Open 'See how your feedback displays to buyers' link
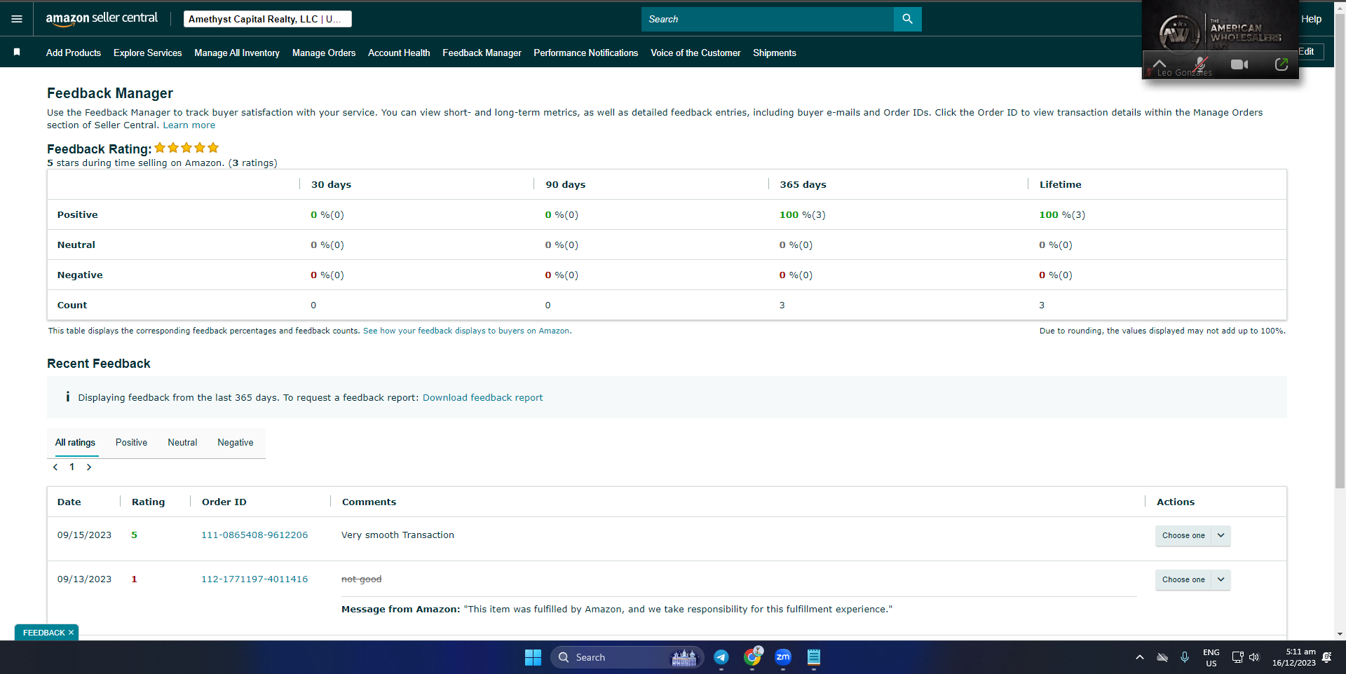Screen dimensions: 1346x674 [466, 331]
